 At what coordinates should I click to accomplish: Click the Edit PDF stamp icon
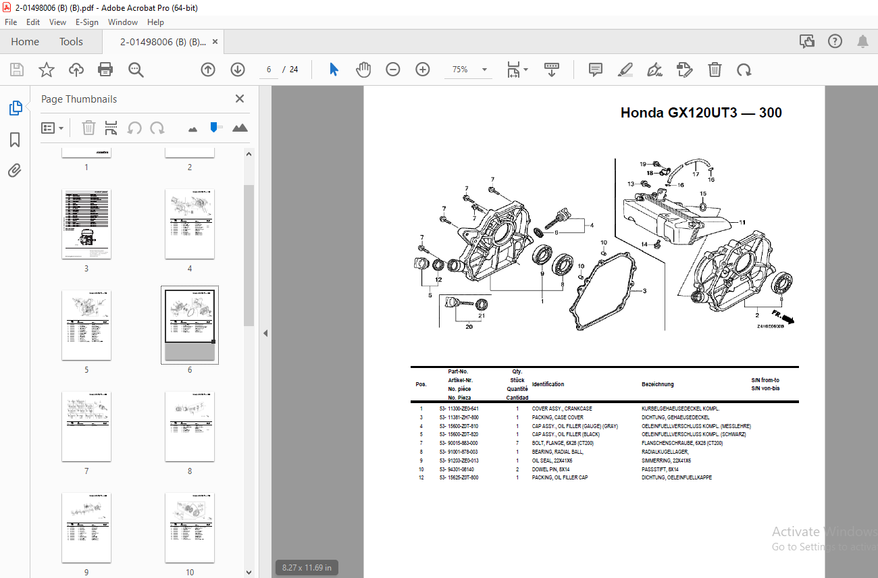pos(685,70)
